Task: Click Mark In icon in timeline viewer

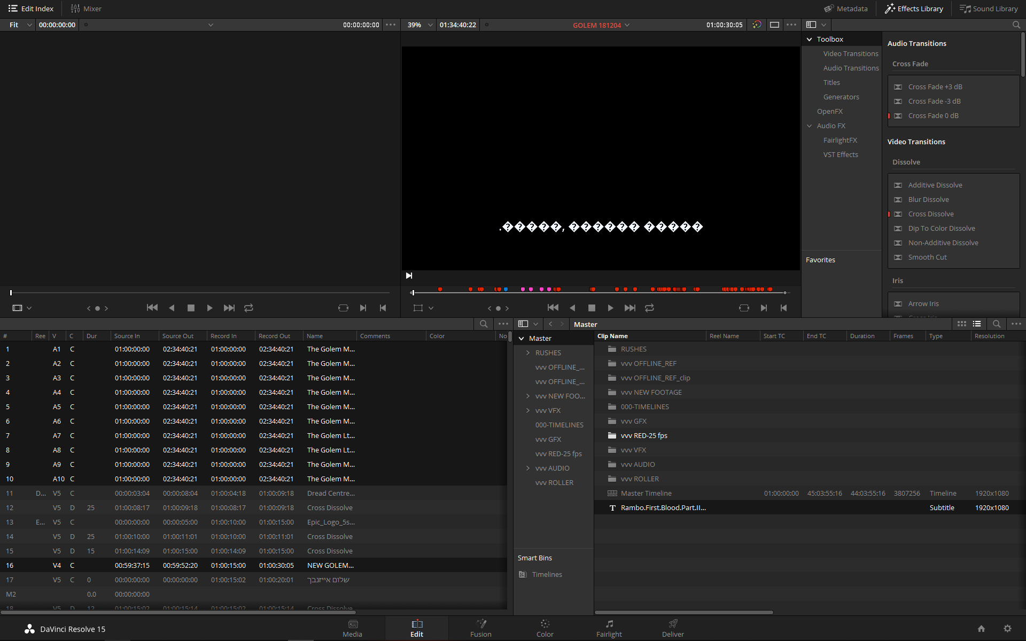Action: (x=764, y=308)
